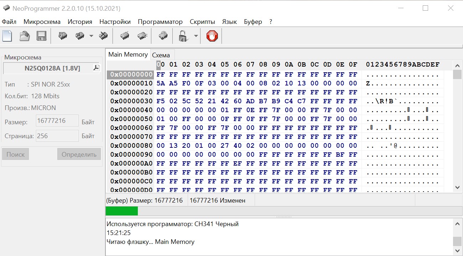The image size is (463, 256).
Task: Click the chip icon left of the padlock
Action: pos(163,36)
